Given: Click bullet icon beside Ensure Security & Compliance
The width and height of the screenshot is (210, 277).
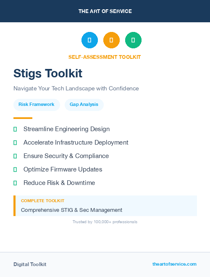Looking at the screenshot, I should point(15,156).
